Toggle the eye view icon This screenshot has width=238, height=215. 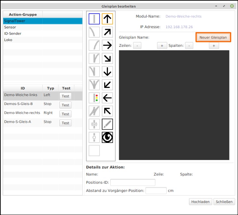pos(107,138)
